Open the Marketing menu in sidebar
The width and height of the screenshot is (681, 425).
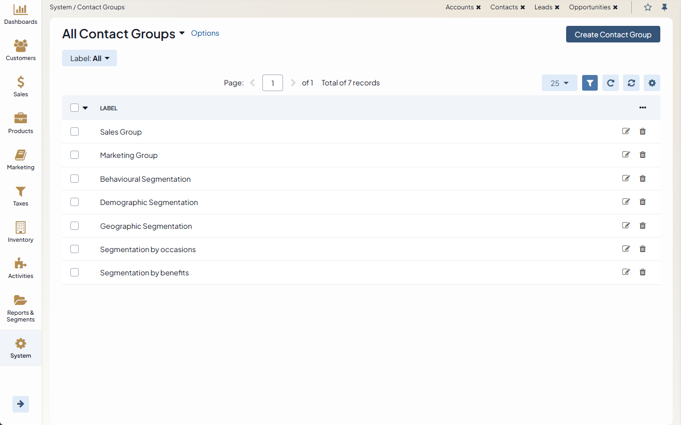(x=21, y=159)
